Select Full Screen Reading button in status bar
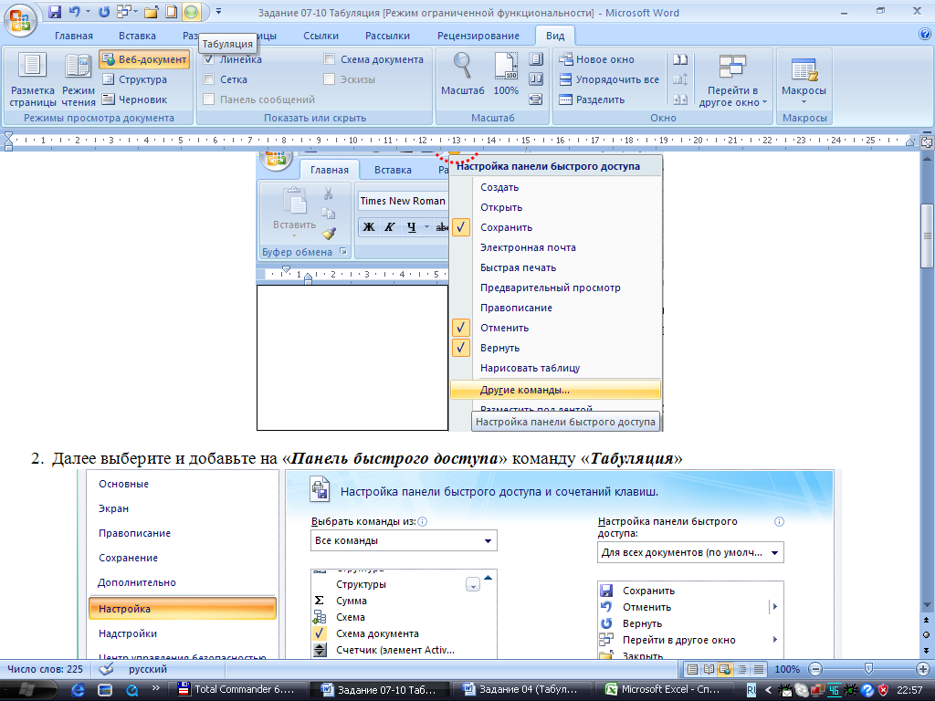Screen dimensions: 935x701 point(709,669)
